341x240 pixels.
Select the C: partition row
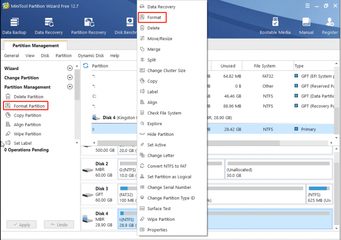(213, 96)
